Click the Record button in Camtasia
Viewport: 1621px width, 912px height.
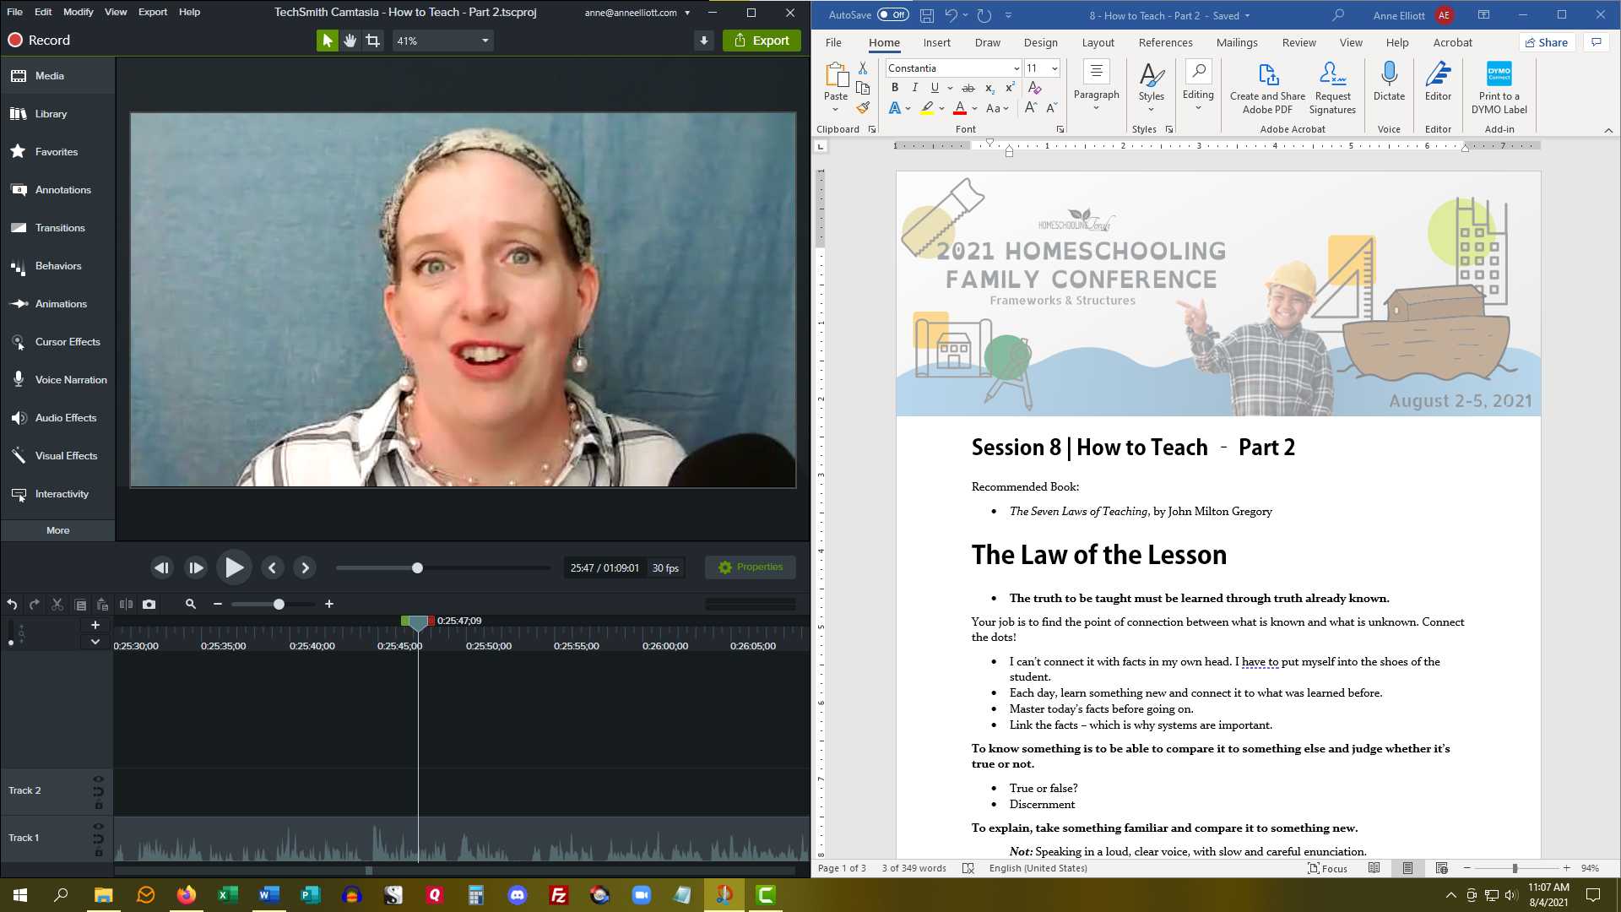pos(39,41)
